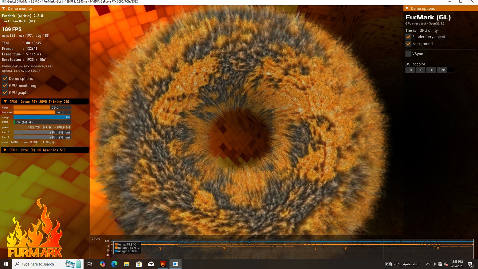The height and width of the screenshot is (269, 478).
Task: Click the GPU usage bar at 98%
Action: coord(42,117)
